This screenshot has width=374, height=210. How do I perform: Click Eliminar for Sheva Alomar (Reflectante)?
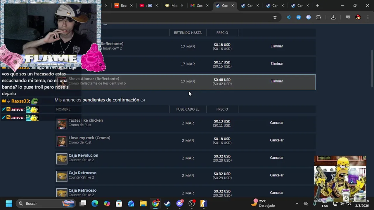click(277, 81)
